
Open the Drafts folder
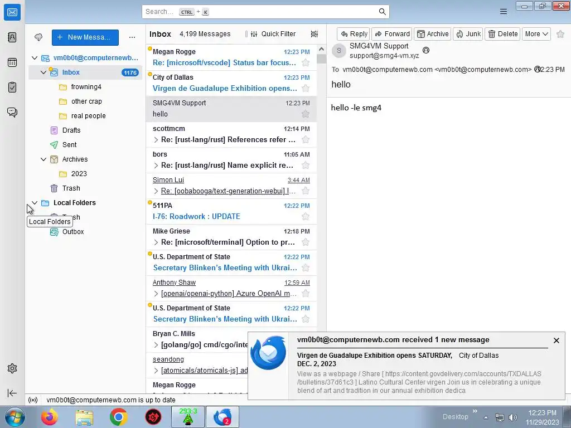click(71, 130)
